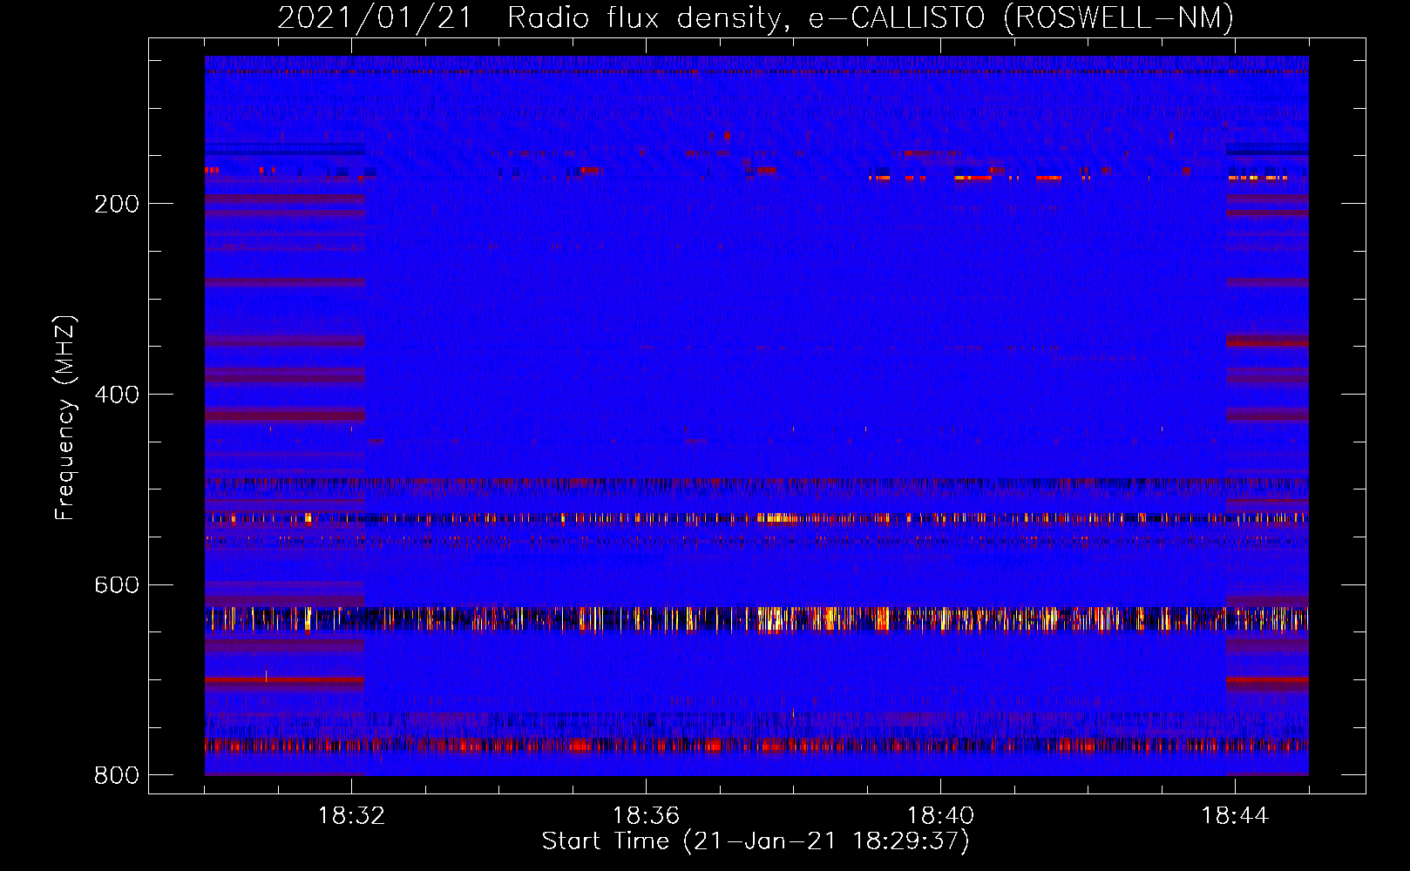This screenshot has width=1410, height=871.
Task: Click the plot title 'Radio flux density, e-CALLISTO (ROSWELL-NM)'
Action: pyautogui.click(x=871, y=18)
